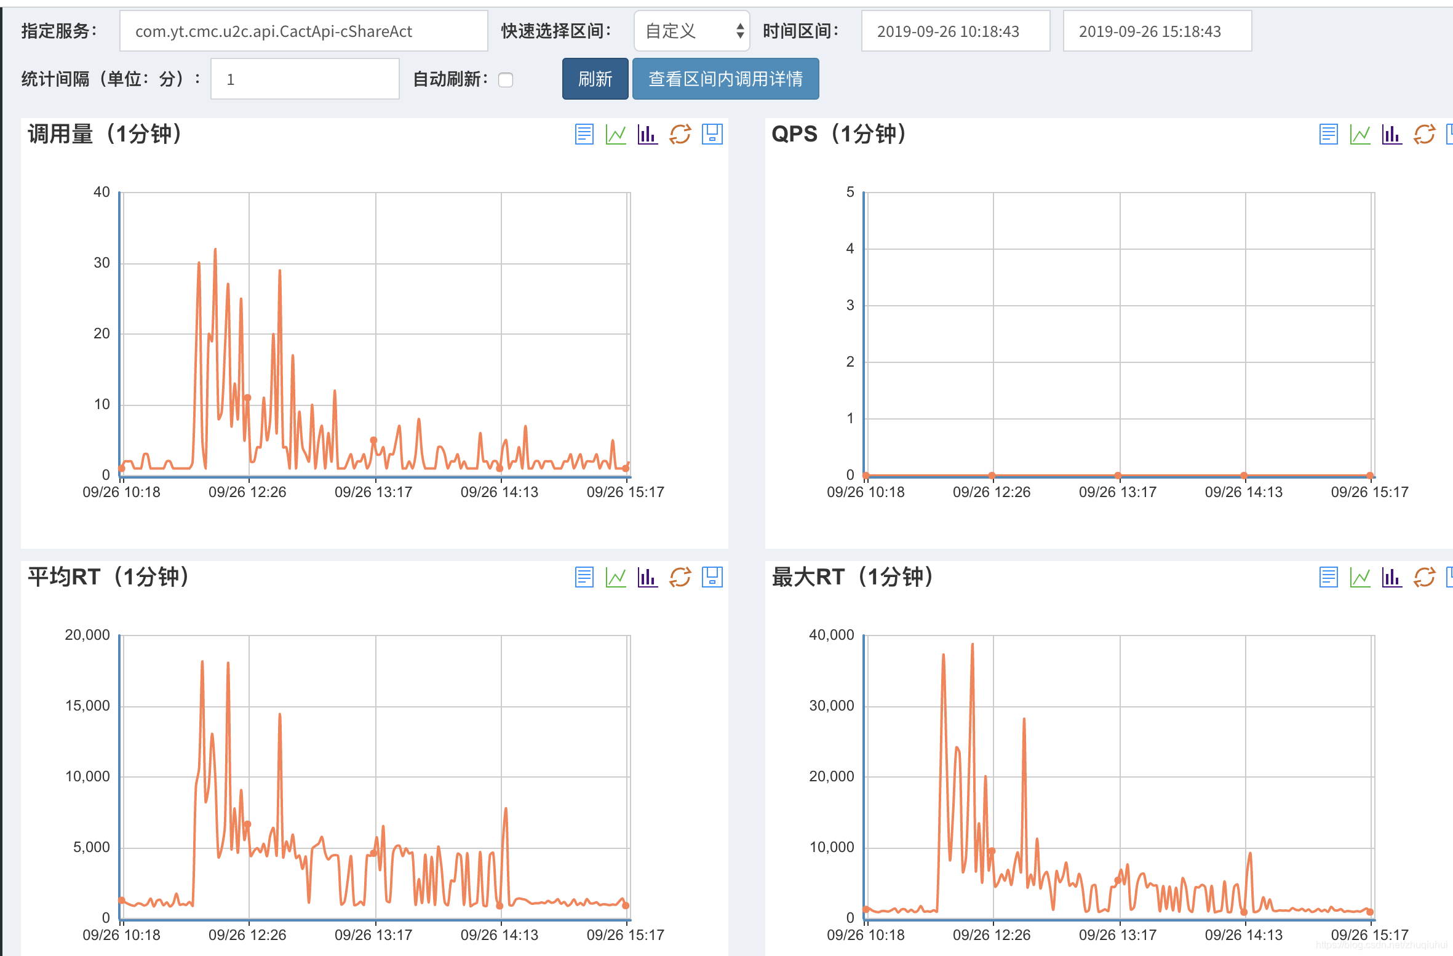
Task: Switch 调用量 chart to line type
Action: [x=616, y=134]
